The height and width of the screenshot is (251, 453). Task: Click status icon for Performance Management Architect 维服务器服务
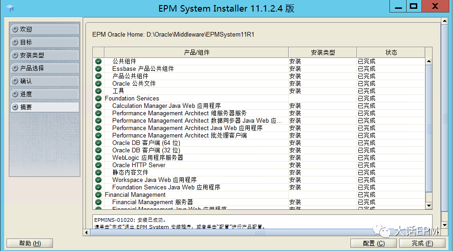(x=98, y=113)
